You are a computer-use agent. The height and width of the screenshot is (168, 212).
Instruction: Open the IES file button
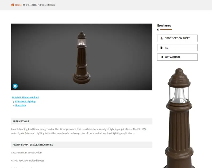(177, 48)
